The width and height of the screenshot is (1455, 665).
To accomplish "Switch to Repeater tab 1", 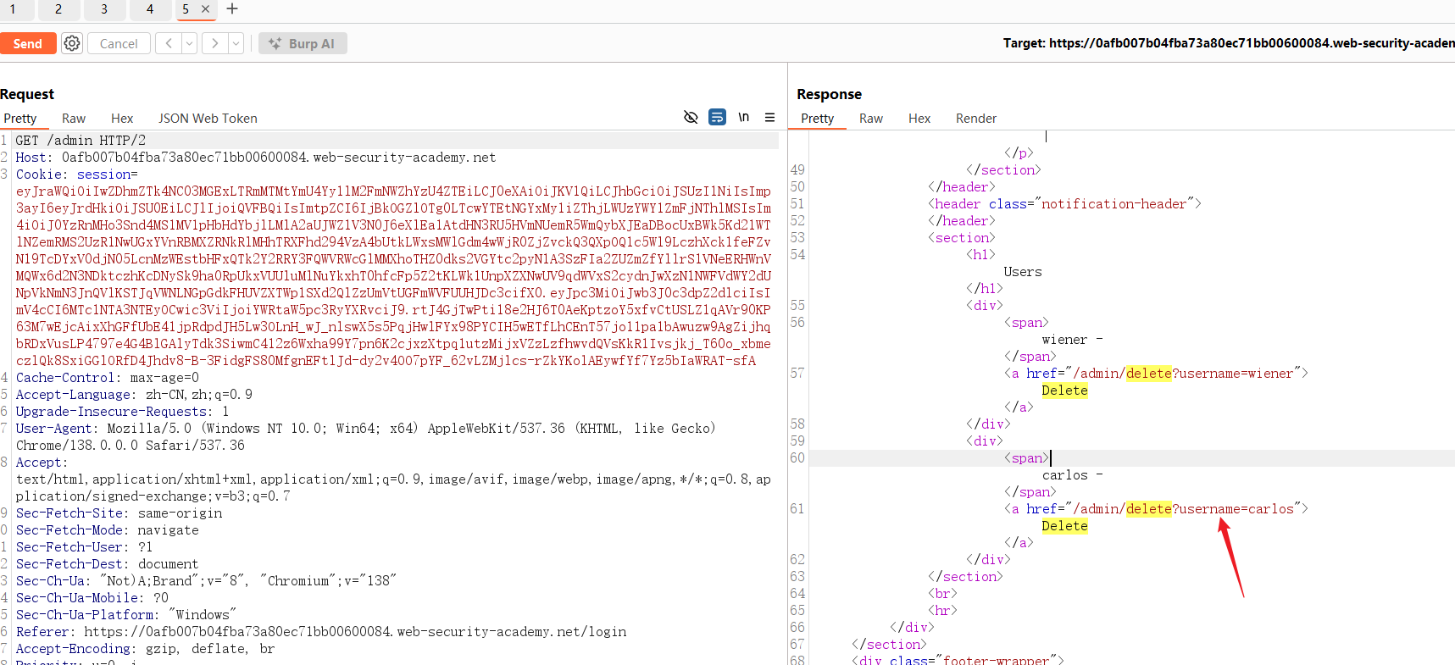I will pos(13,9).
